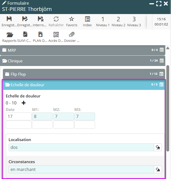Expand the MRP section
Image resolution: width=171 pixels, height=179 pixels.
78,50
